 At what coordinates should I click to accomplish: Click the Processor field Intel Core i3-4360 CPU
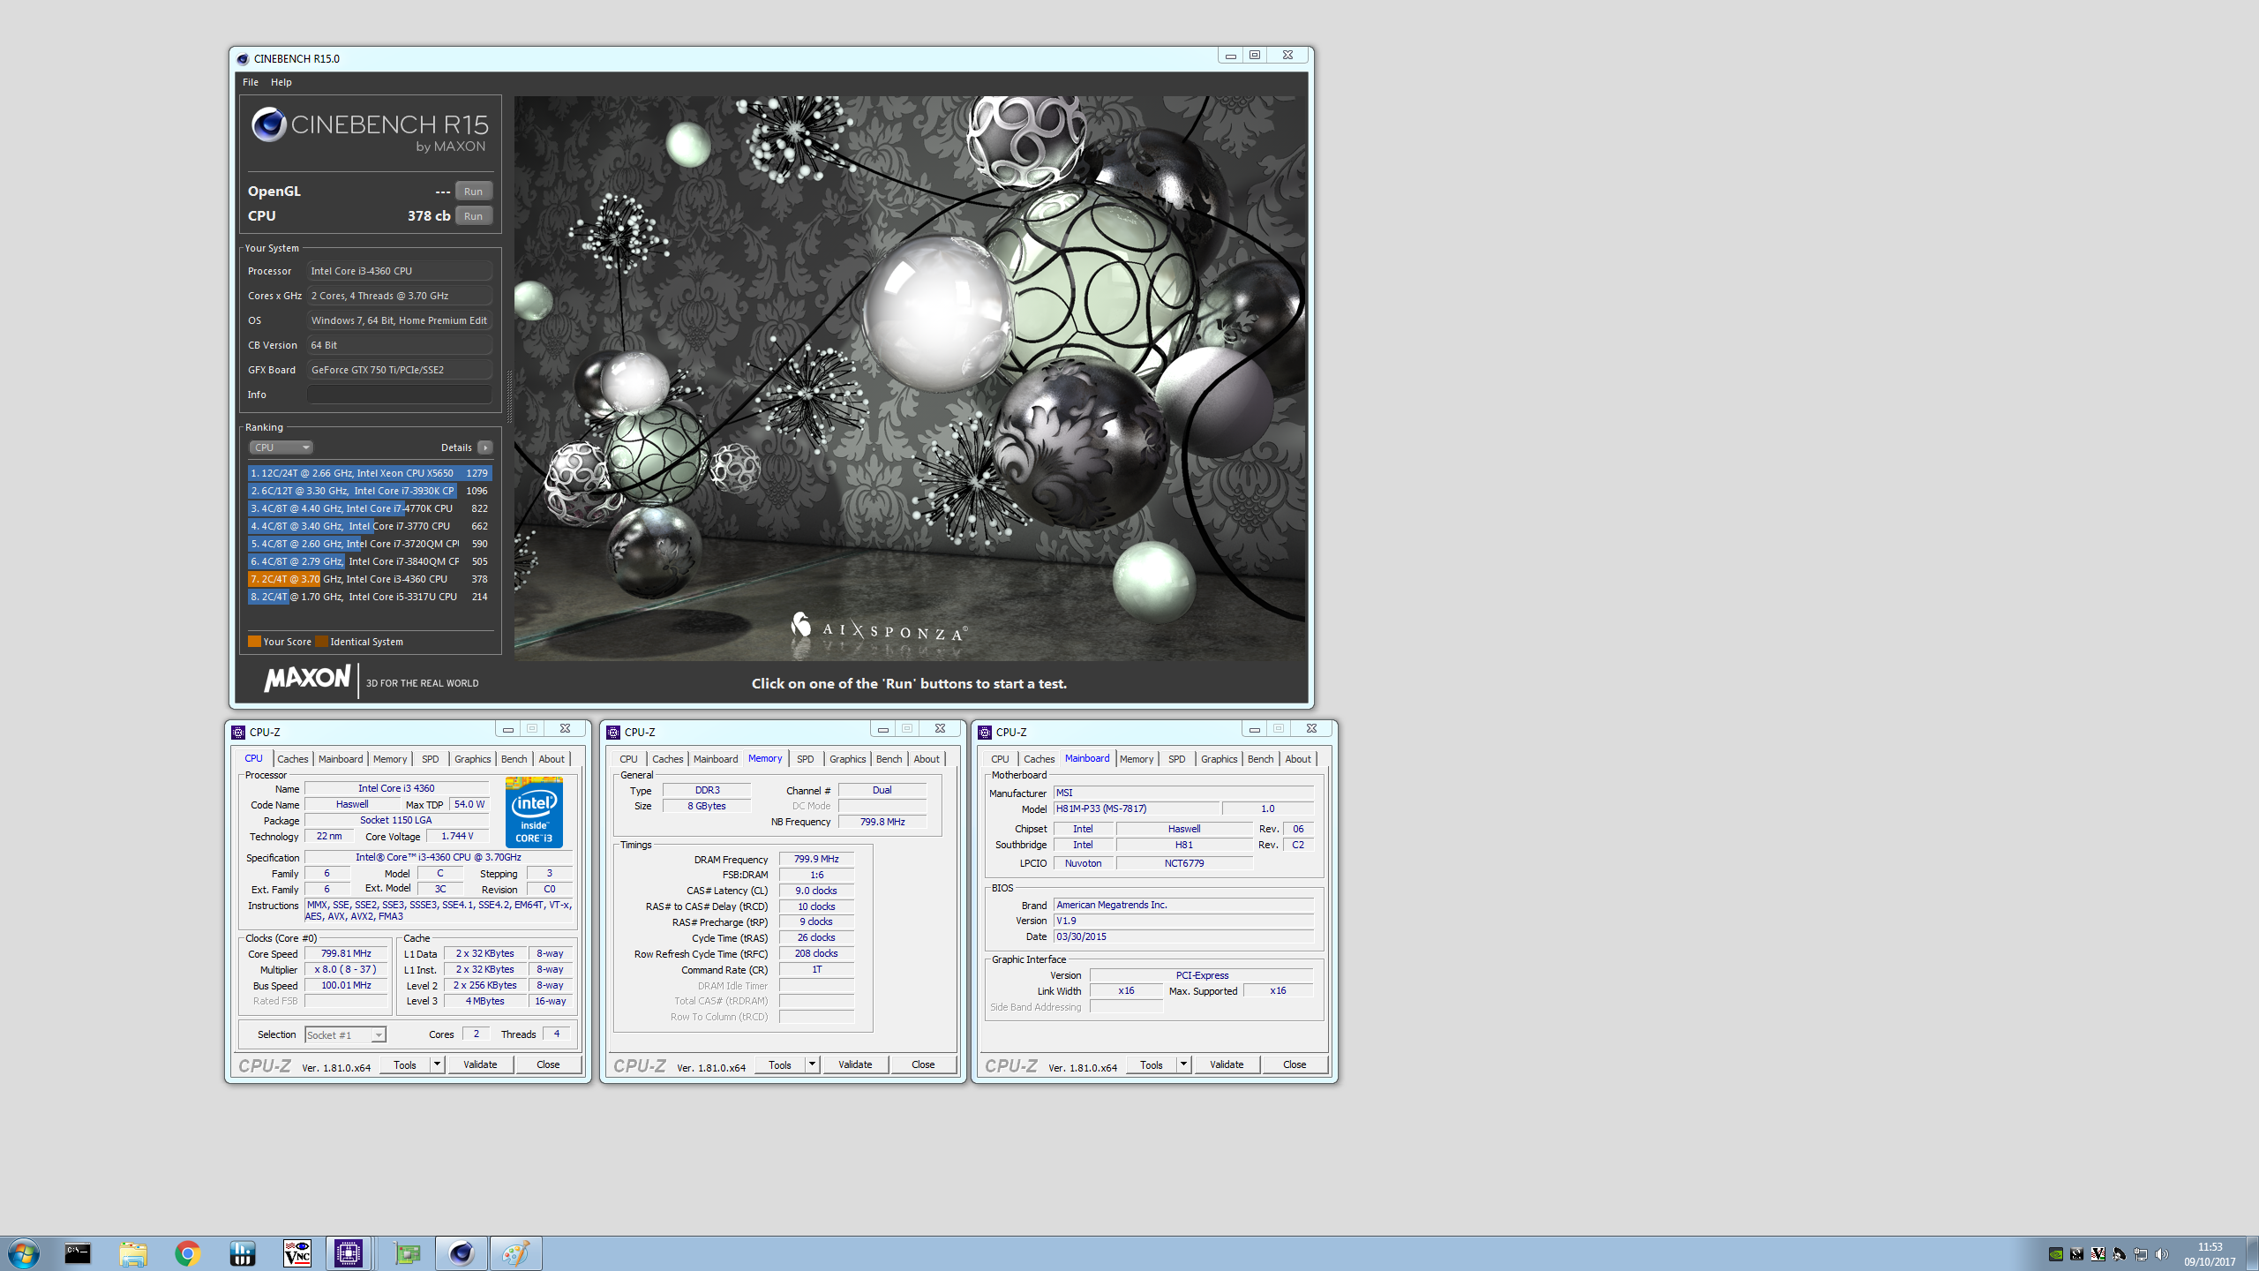coord(400,271)
